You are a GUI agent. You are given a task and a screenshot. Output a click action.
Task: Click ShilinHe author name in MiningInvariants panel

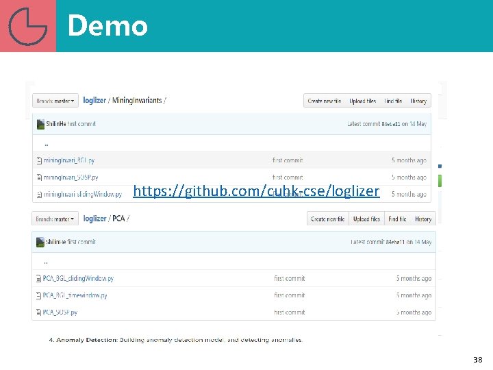(56, 124)
